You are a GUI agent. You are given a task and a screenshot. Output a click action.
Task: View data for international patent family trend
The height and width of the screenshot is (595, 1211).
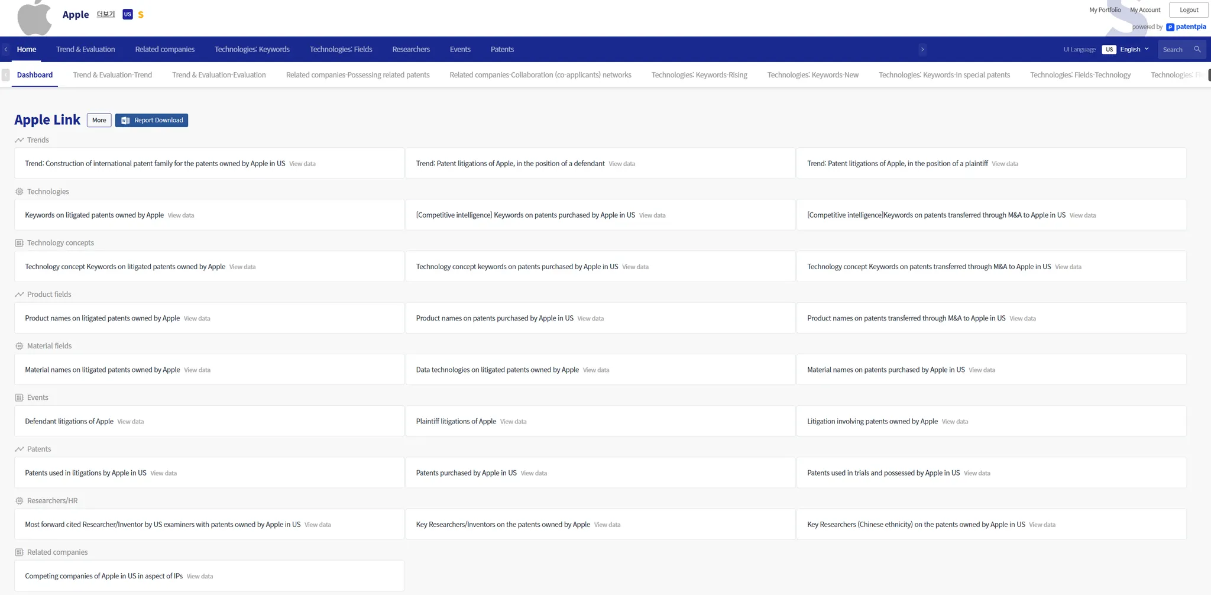coord(302,164)
